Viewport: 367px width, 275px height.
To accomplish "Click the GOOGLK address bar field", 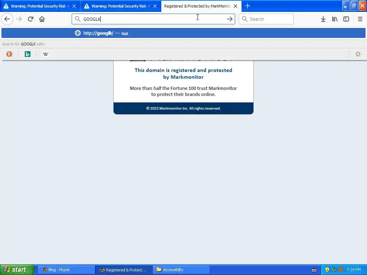I will pos(153,19).
